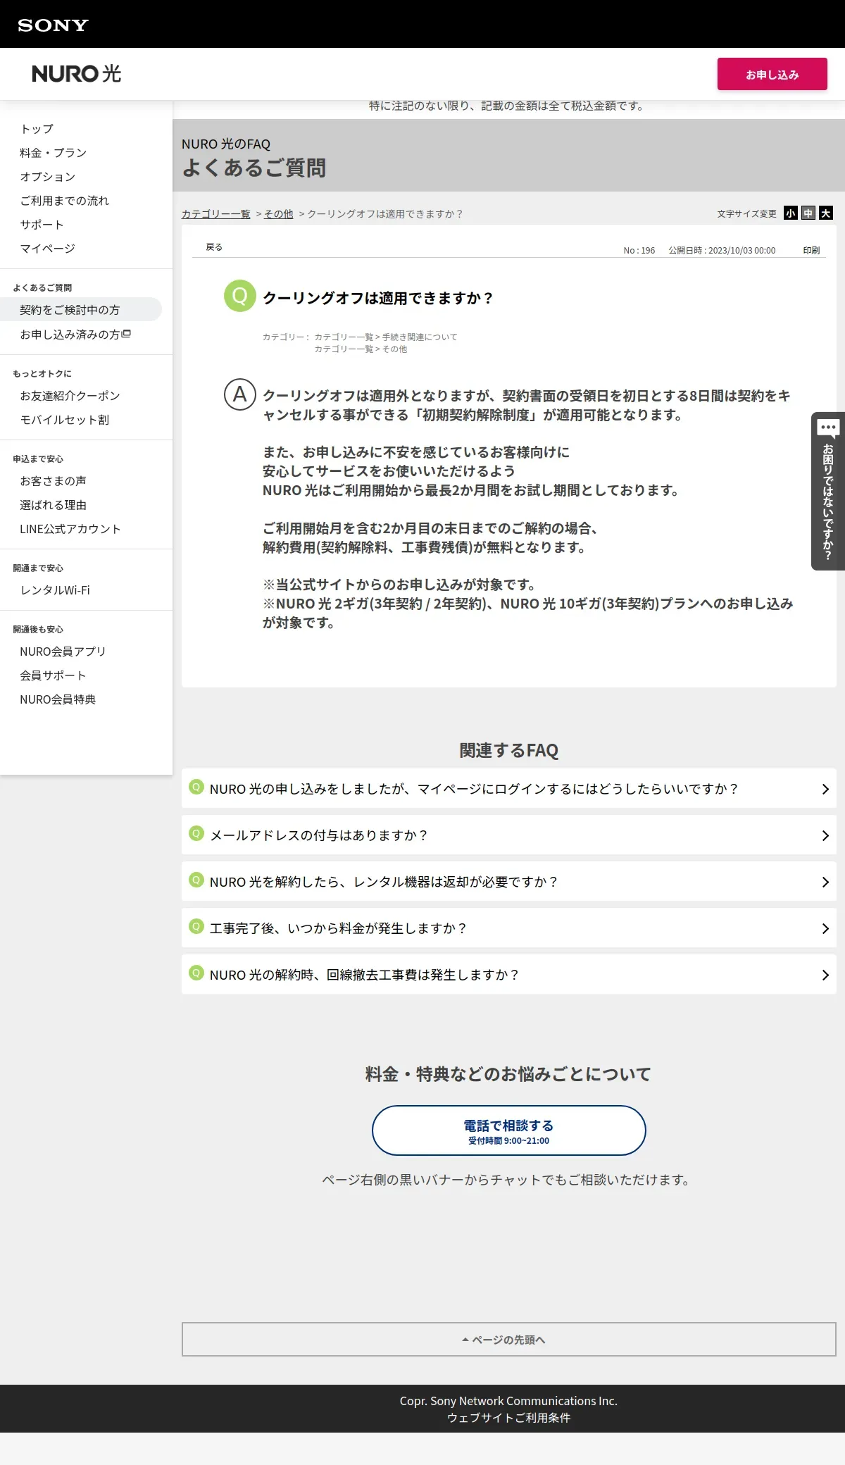Click the お申し込み apply button

pyautogui.click(x=772, y=74)
